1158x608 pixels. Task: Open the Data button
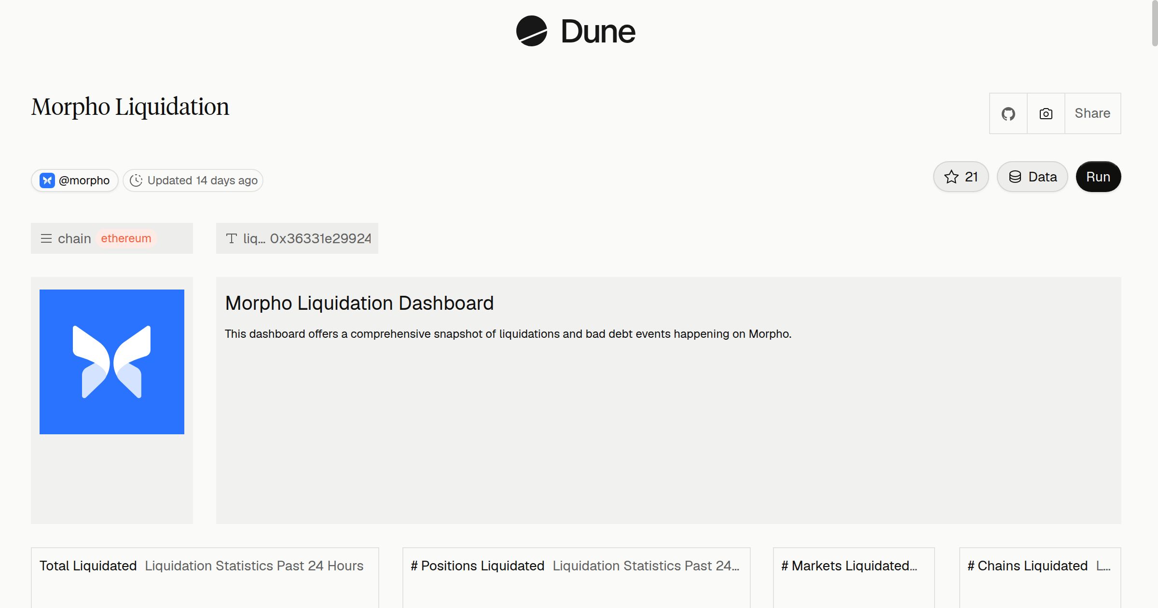click(1033, 177)
